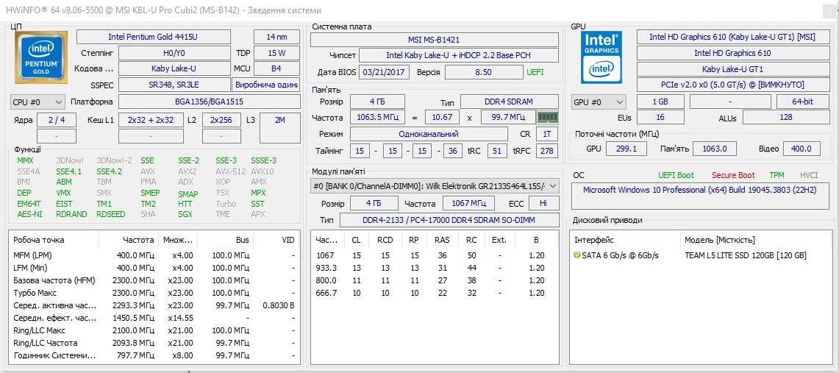
Task: Click the Intel Kaby Lake-U chipset field
Action: (459, 55)
